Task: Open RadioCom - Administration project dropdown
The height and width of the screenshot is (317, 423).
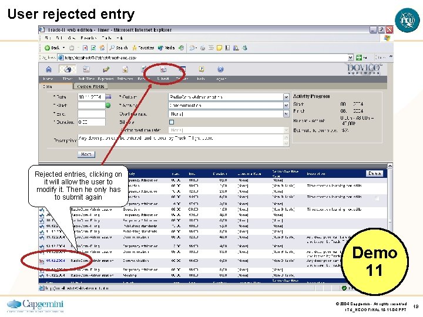Action: pyautogui.click(x=286, y=97)
